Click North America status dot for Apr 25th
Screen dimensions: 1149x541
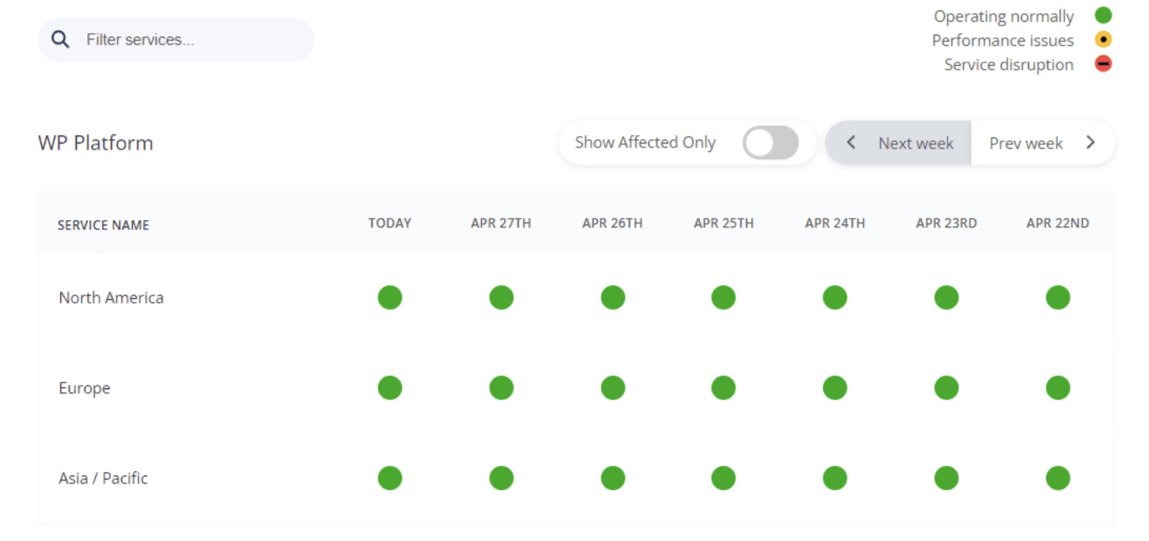click(x=723, y=297)
